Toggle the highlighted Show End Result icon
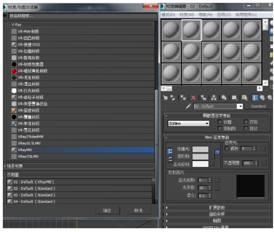Screen dimensions: 274x232 (x=255, y=97)
